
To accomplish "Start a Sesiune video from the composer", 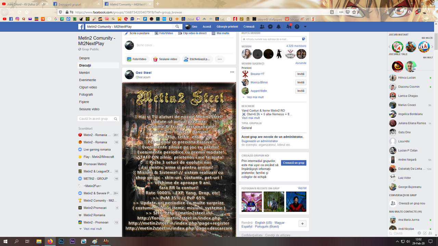I will point(165,59).
